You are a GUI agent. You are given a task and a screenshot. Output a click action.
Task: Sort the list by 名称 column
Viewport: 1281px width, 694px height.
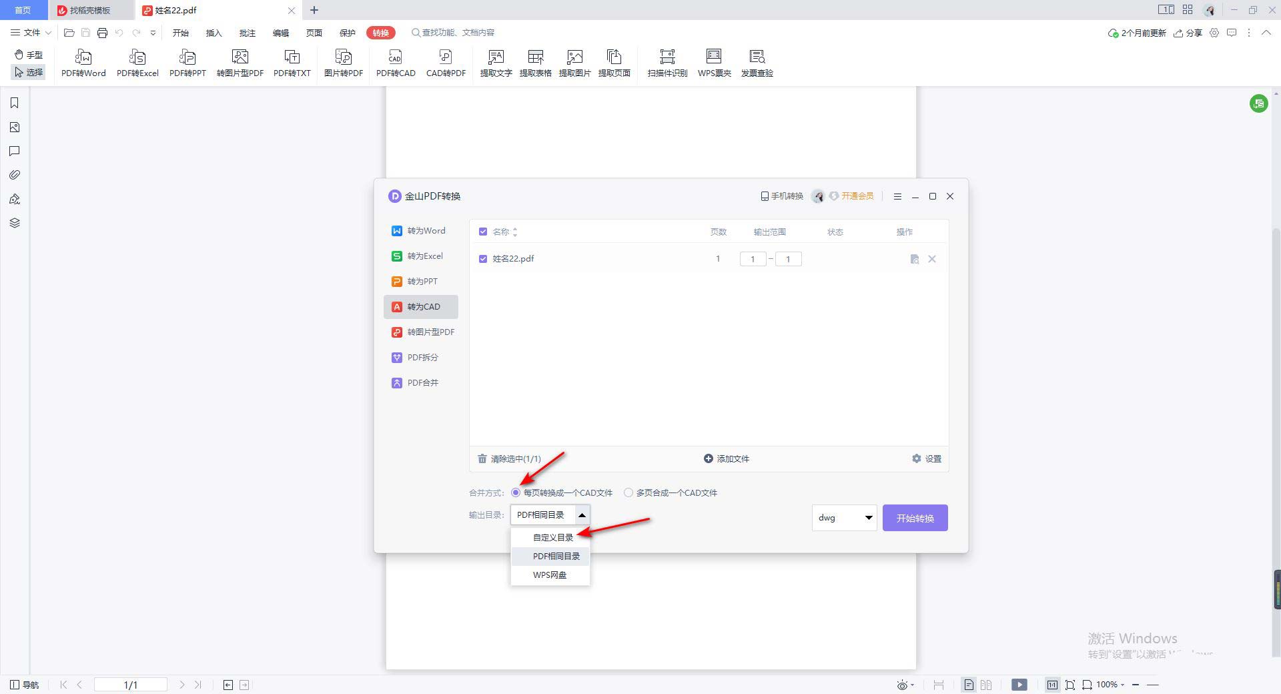tap(515, 232)
